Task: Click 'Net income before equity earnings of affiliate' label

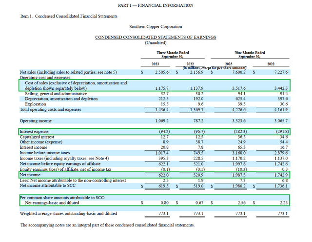Action: pos(60,164)
